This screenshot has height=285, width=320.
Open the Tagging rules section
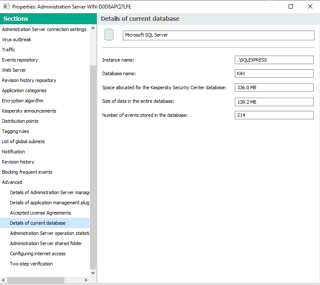16,131
